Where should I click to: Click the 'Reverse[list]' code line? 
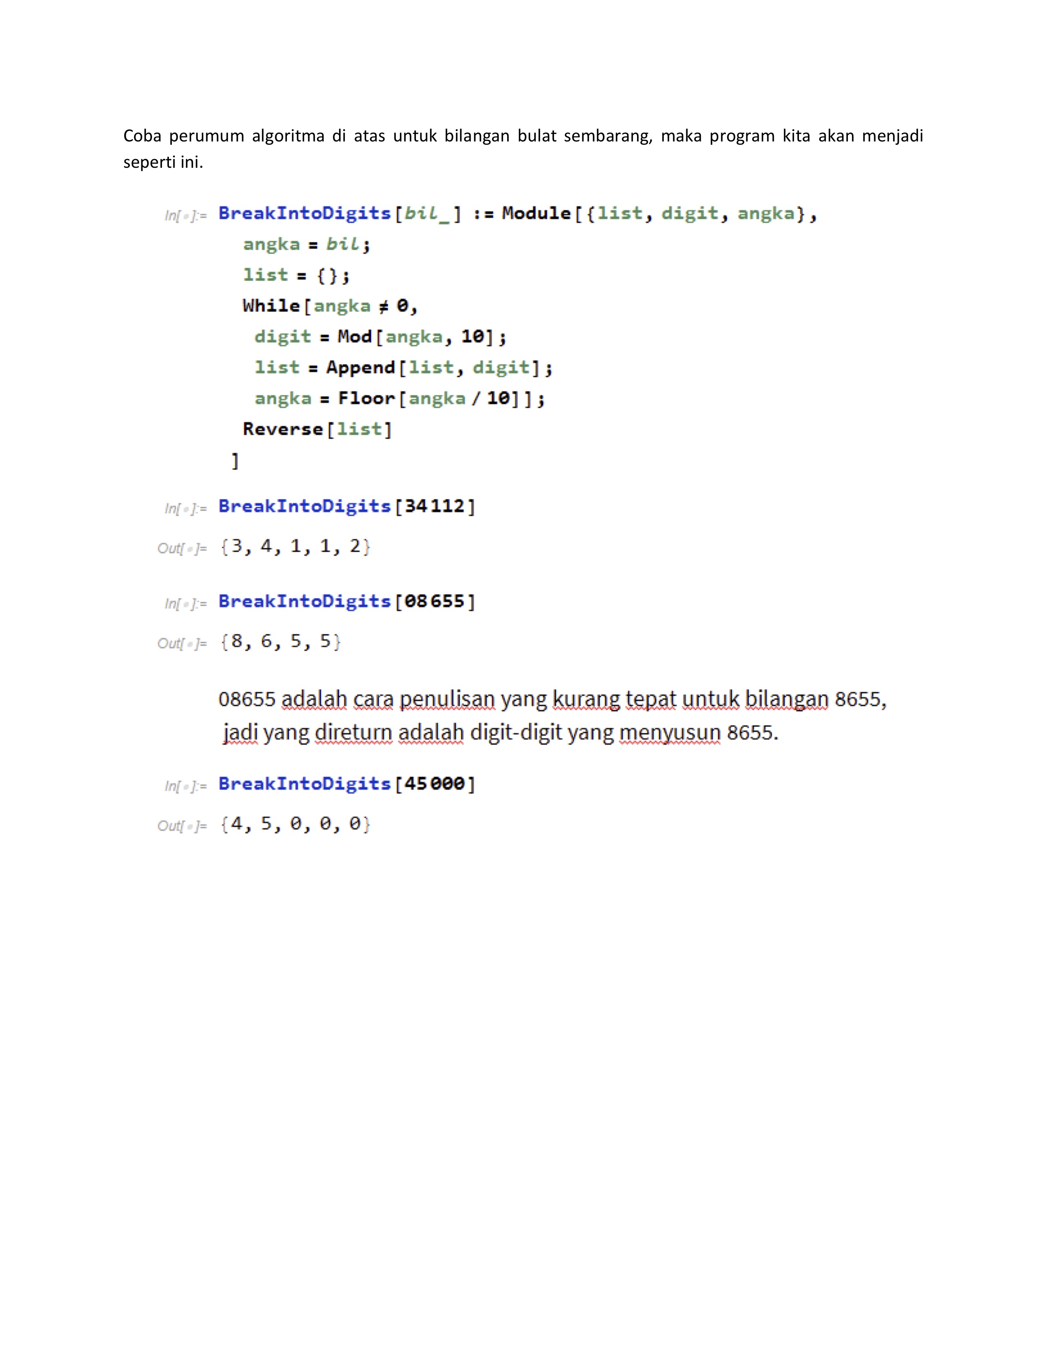tap(317, 429)
